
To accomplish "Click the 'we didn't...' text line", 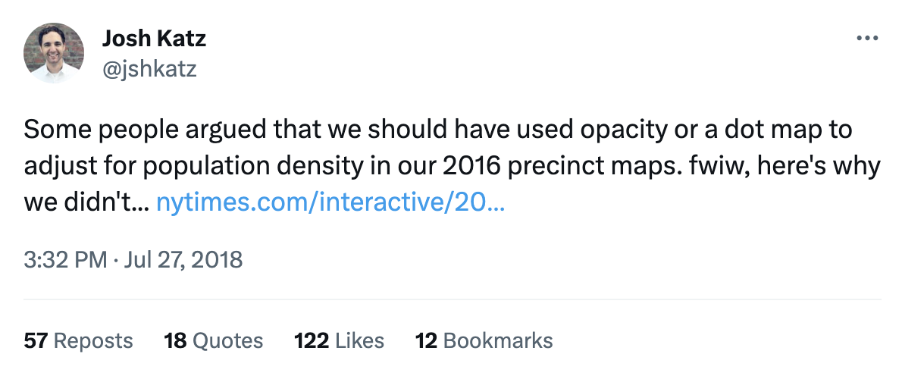I will [x=87, y=202].
